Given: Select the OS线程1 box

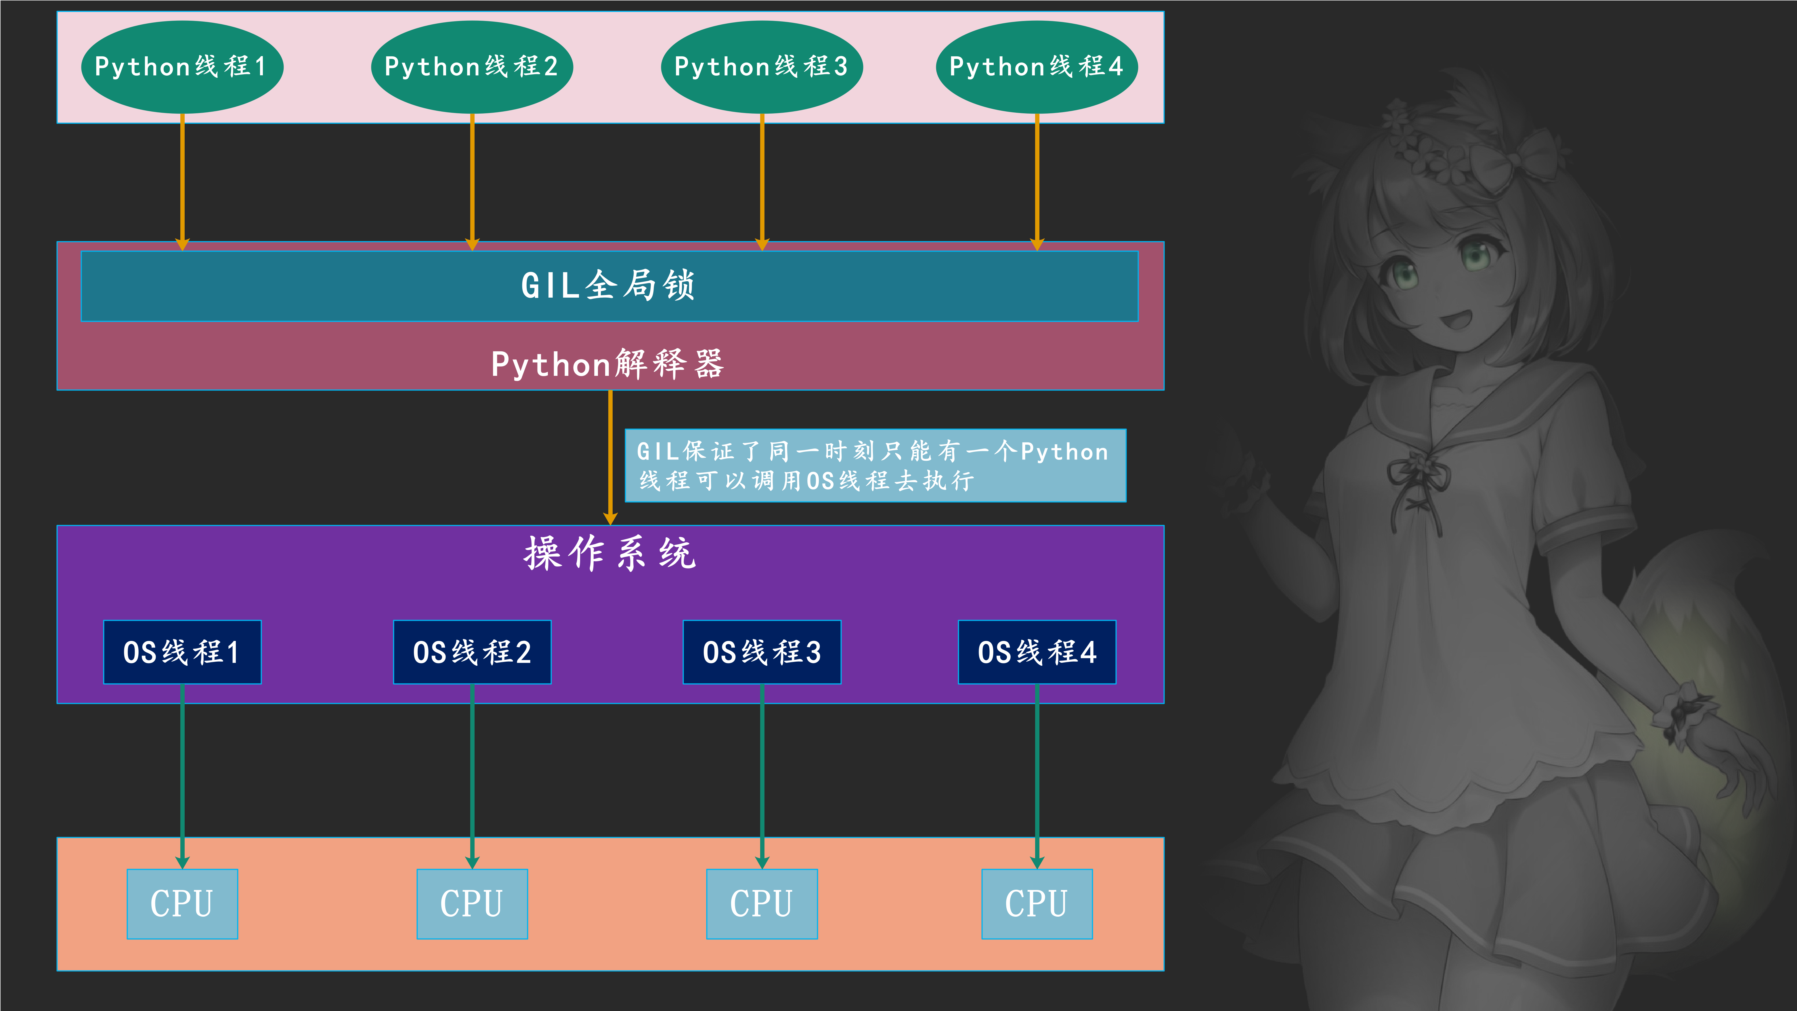Looking at the screenshot, I should tap(182, 652).
